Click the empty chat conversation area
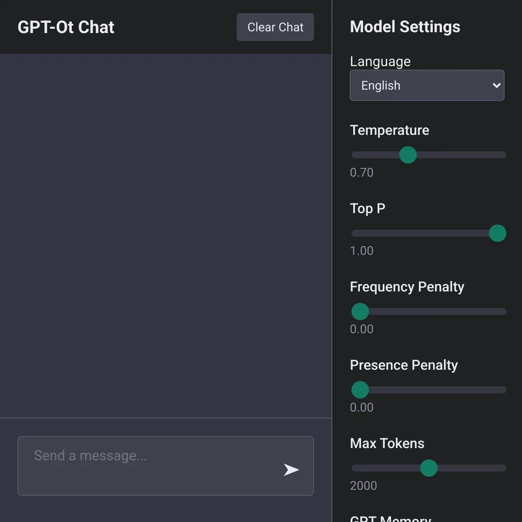Screen dimensions: 522x522 [x=166, y=236]
